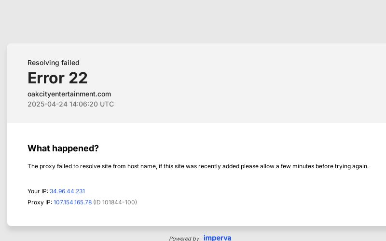Screen dimensions: 386x241
Task: Click the Error 22 heading
Action: pos(57,78)
